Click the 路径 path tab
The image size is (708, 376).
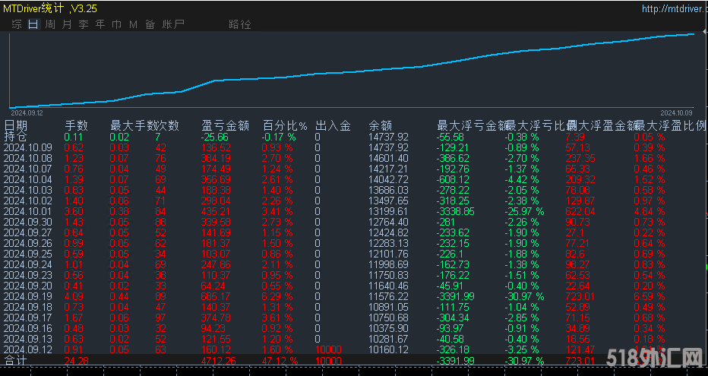[240, 24]
